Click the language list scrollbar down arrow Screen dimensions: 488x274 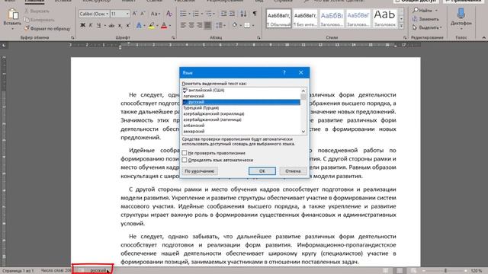303,132
